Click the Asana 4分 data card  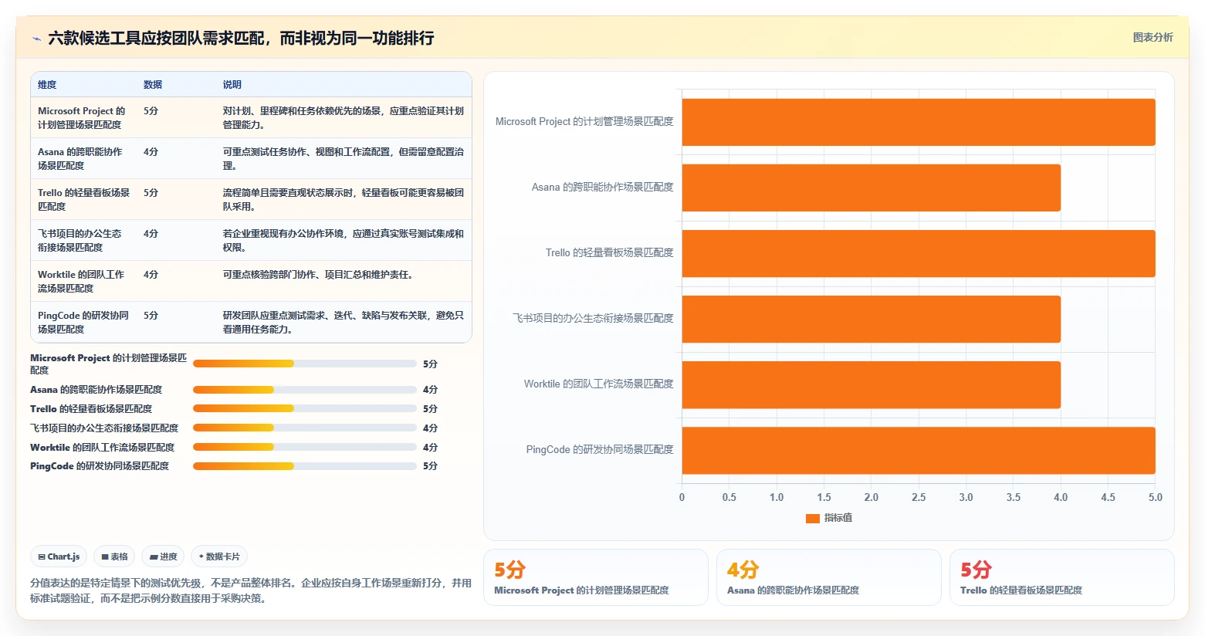[828, 577]
